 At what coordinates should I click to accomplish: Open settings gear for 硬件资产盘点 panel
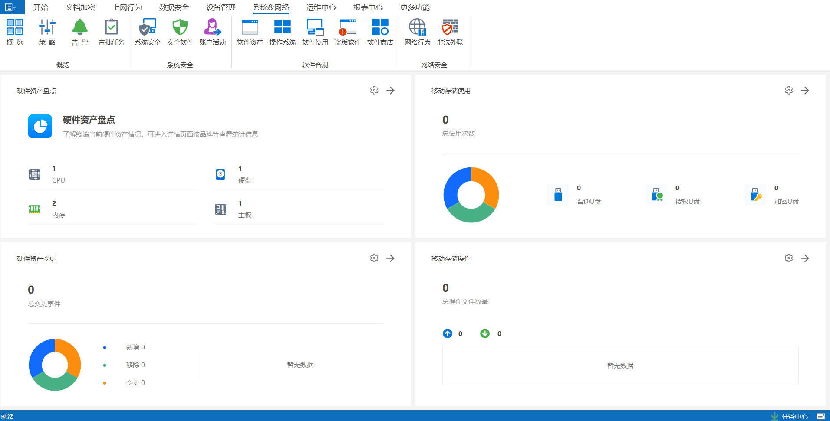pyautogui.click(x=374, y=90)
